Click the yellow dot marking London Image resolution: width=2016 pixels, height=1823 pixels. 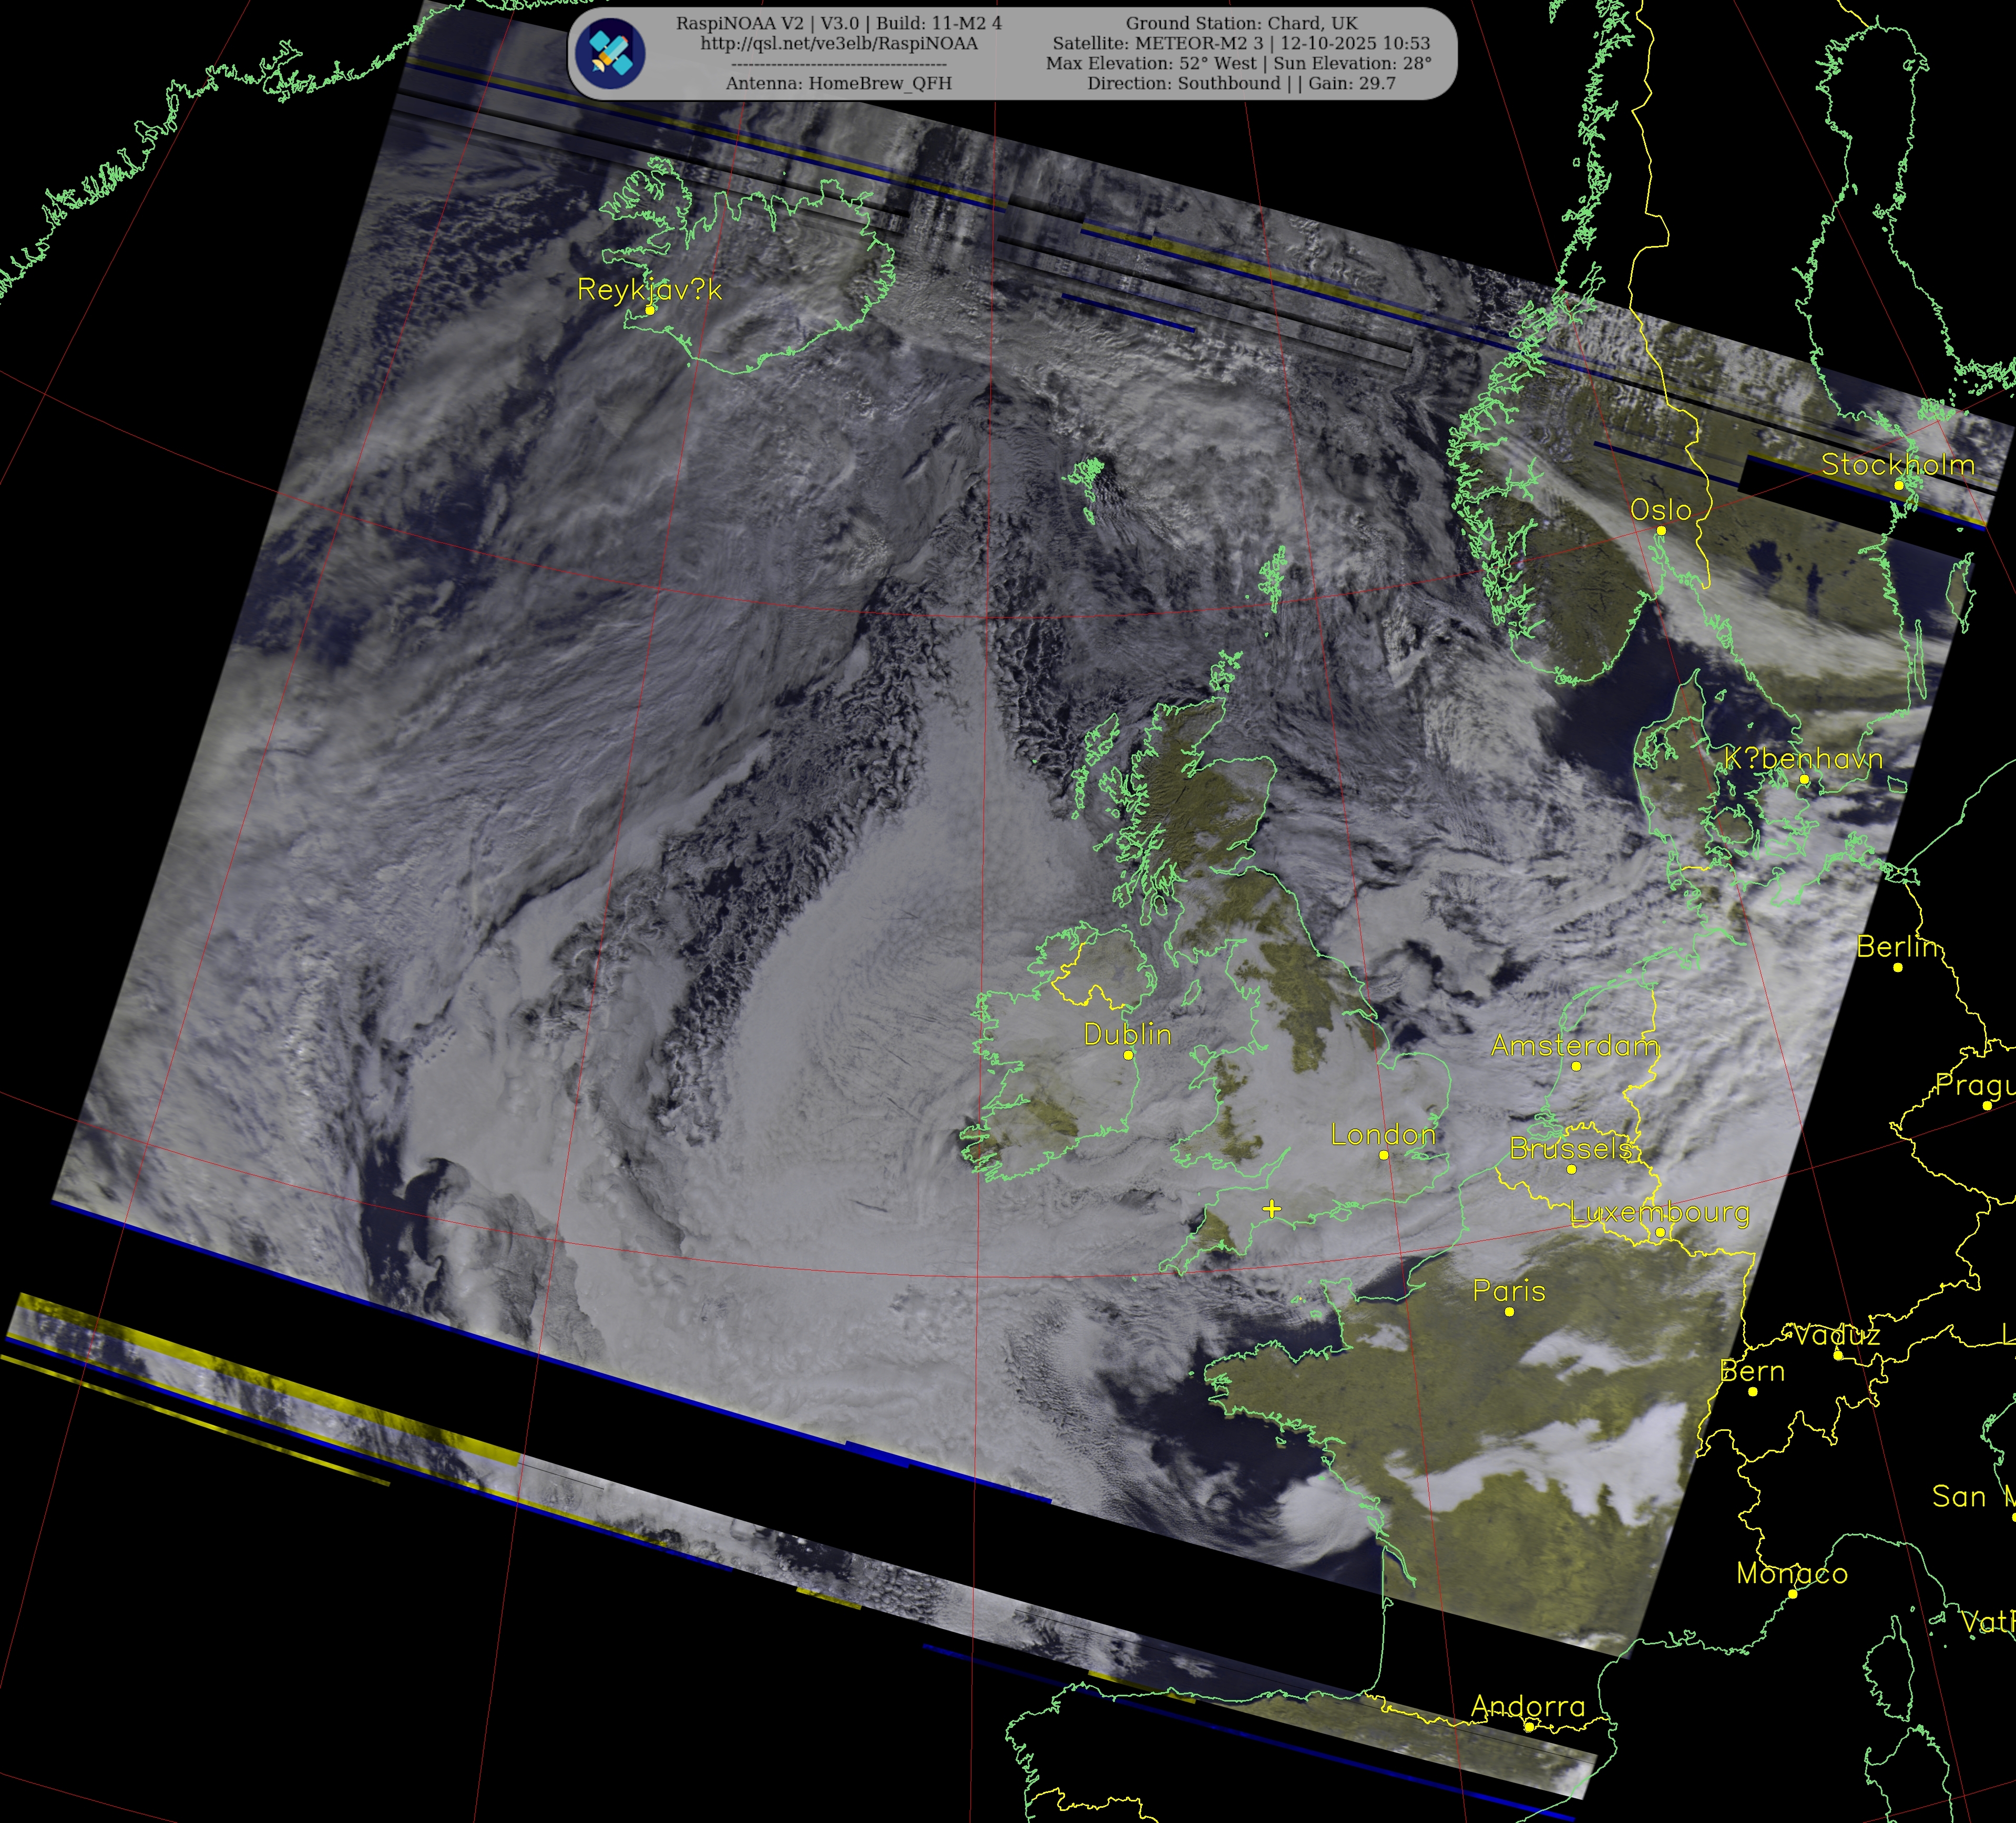1384,1155
